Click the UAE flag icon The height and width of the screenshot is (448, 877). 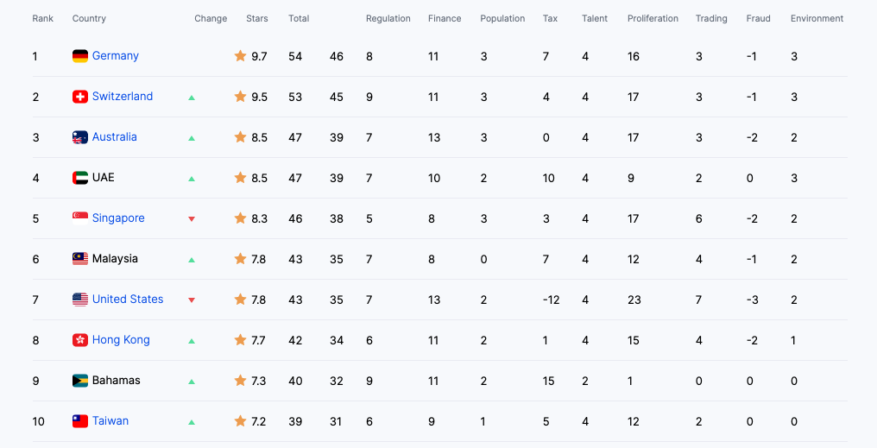click(80, 178)
